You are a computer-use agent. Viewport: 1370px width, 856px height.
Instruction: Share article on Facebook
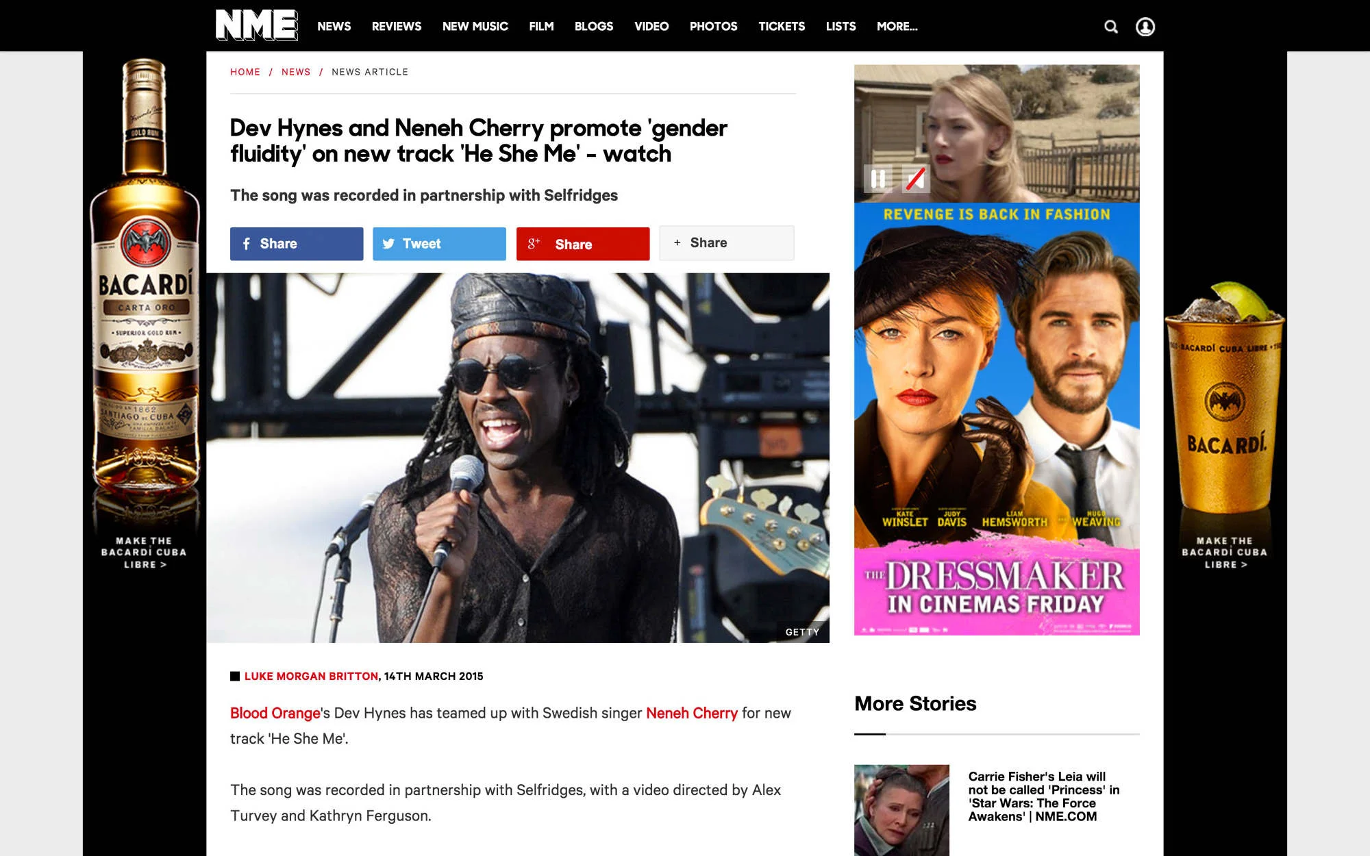(297, 244)
